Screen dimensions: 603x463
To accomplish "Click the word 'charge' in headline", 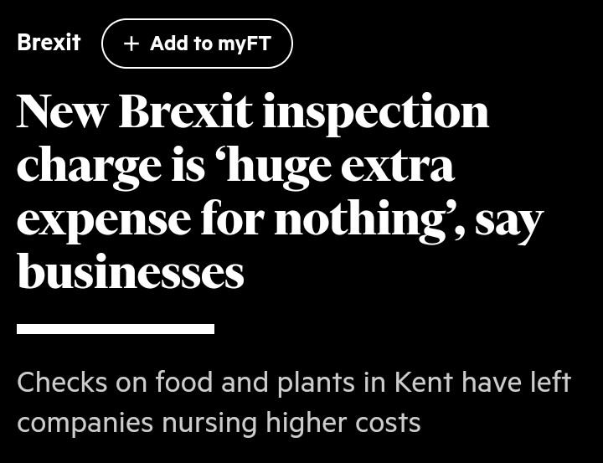I will click(x=90, y=167).
